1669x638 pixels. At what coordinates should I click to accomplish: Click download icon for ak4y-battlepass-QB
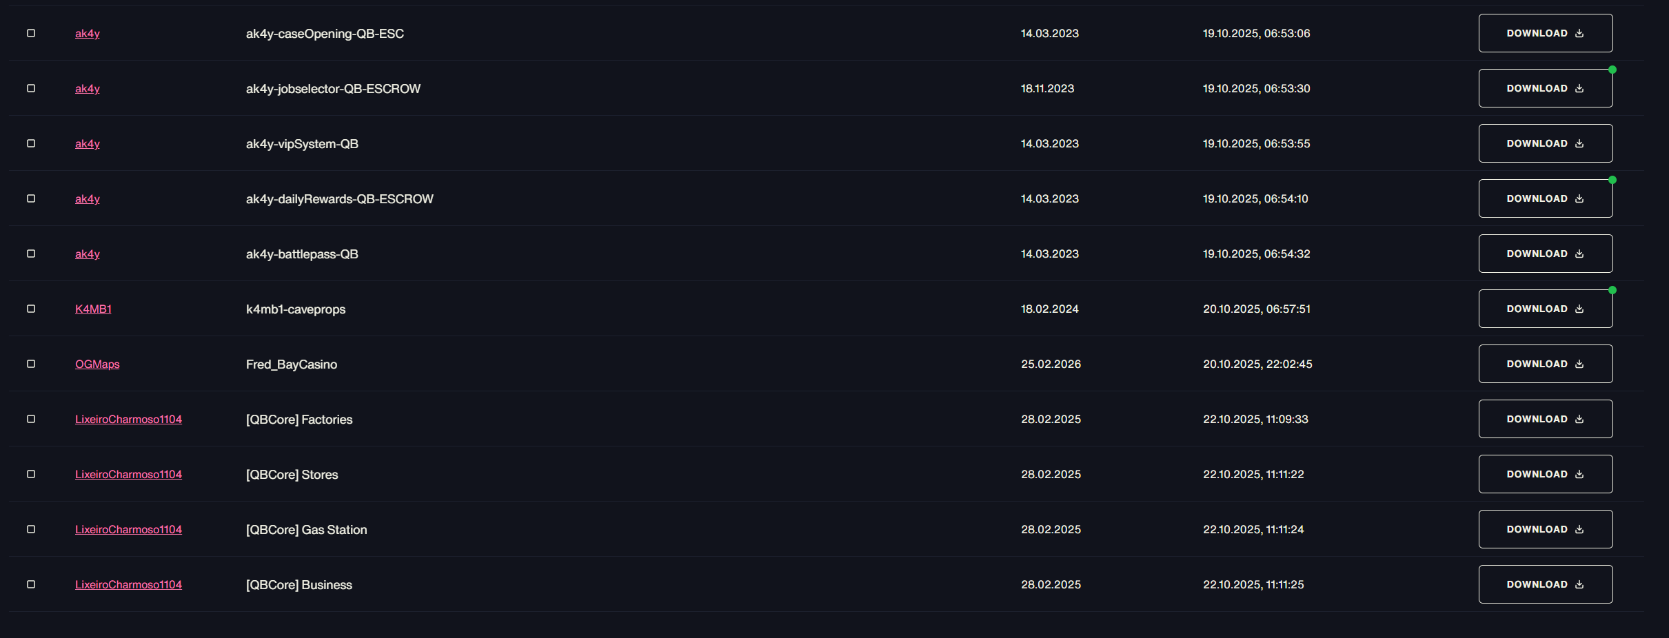pos(1579,254)
